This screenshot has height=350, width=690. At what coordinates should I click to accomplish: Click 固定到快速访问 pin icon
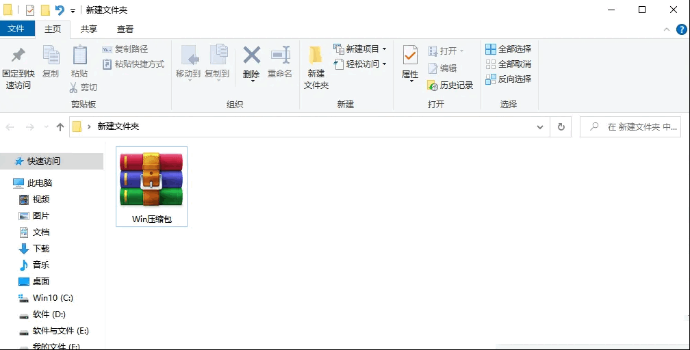point(18,55)
